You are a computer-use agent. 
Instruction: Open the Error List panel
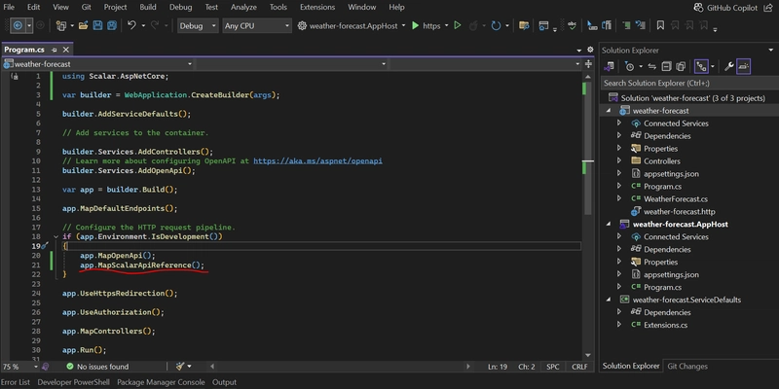(x=16, y=382)
